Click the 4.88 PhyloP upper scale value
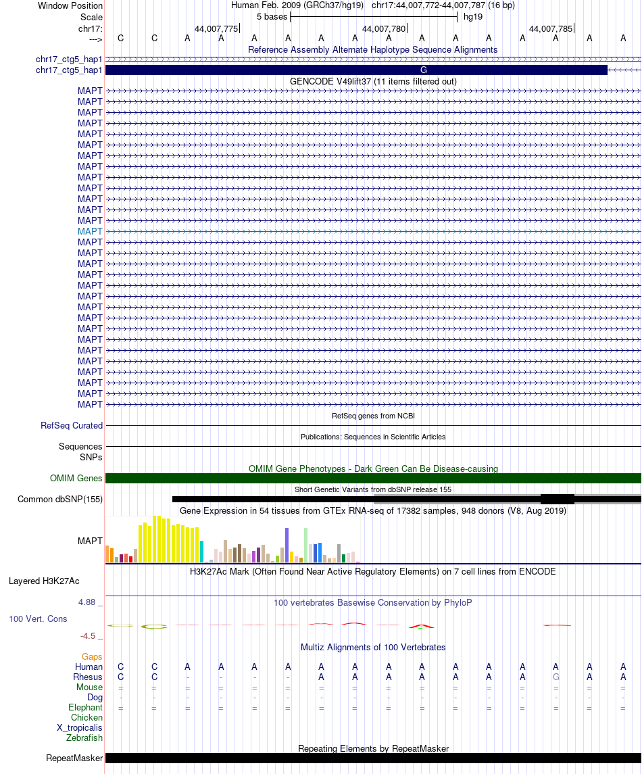642x774 pixels. [87, 602]
